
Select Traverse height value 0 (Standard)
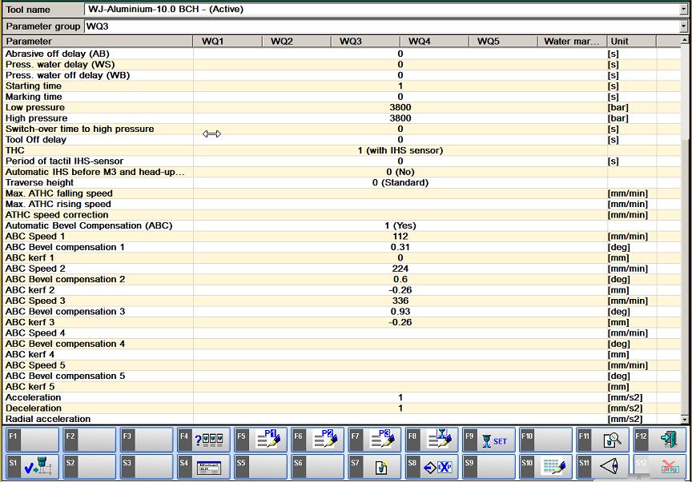tap(400, 182)
